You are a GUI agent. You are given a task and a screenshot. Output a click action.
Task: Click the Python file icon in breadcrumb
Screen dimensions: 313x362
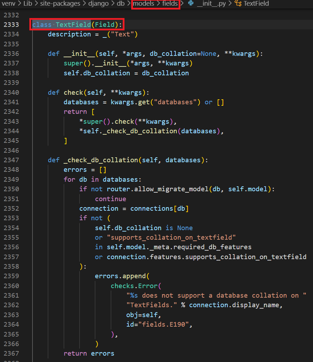191,3
